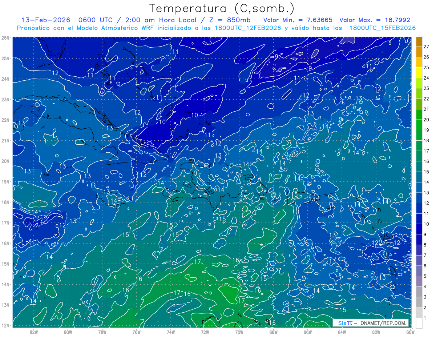
Task: Click the '20' value on the color scale
Action: pyautogui.click(x=427, y=120)
